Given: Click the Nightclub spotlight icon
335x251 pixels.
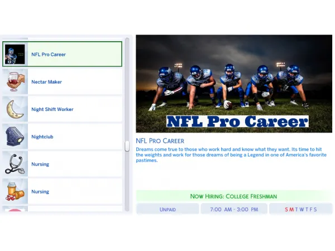Looking at the screenshot, I should click(15, 137).
